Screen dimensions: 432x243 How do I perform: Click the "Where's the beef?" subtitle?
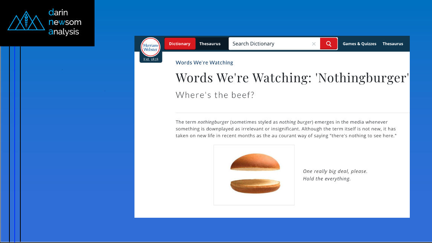215,95
